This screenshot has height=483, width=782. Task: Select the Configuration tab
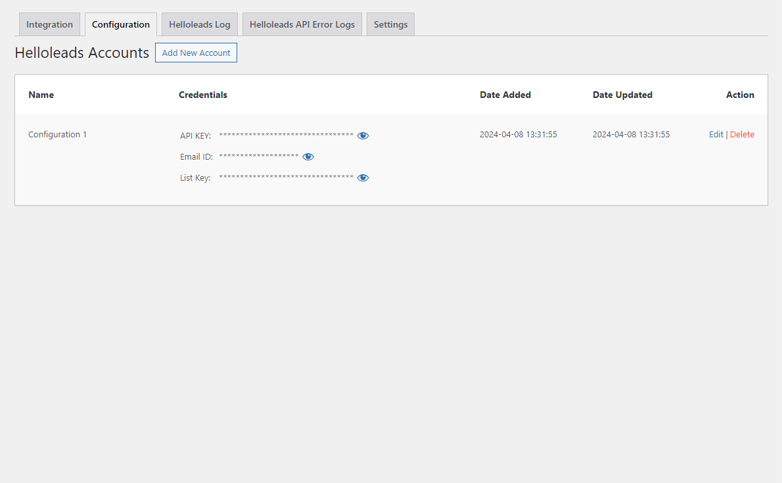[x=121, y=24]
